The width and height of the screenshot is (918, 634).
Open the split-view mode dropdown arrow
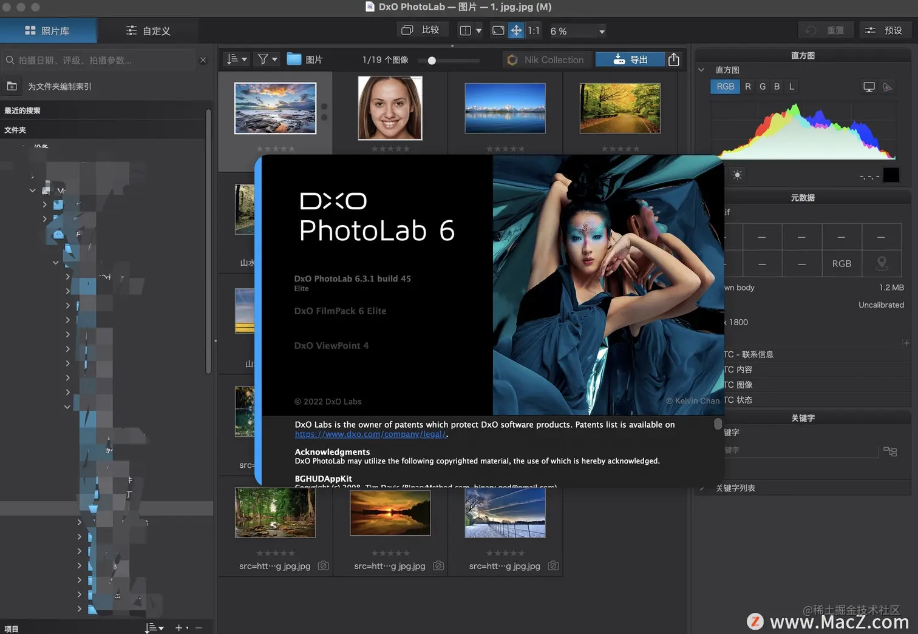coord(479,30)
